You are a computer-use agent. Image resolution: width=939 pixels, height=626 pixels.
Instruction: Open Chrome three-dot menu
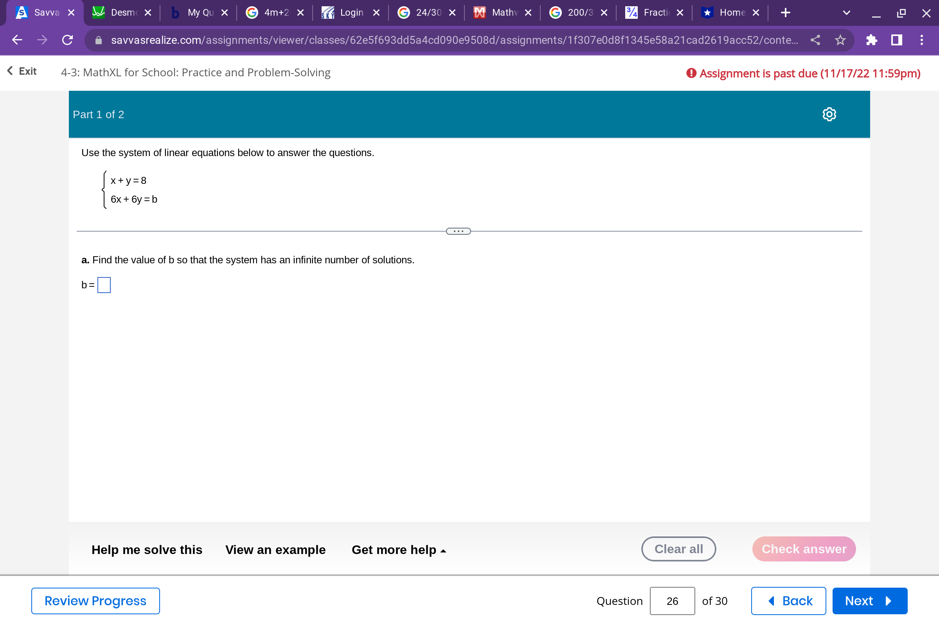(x=921, y=40)
